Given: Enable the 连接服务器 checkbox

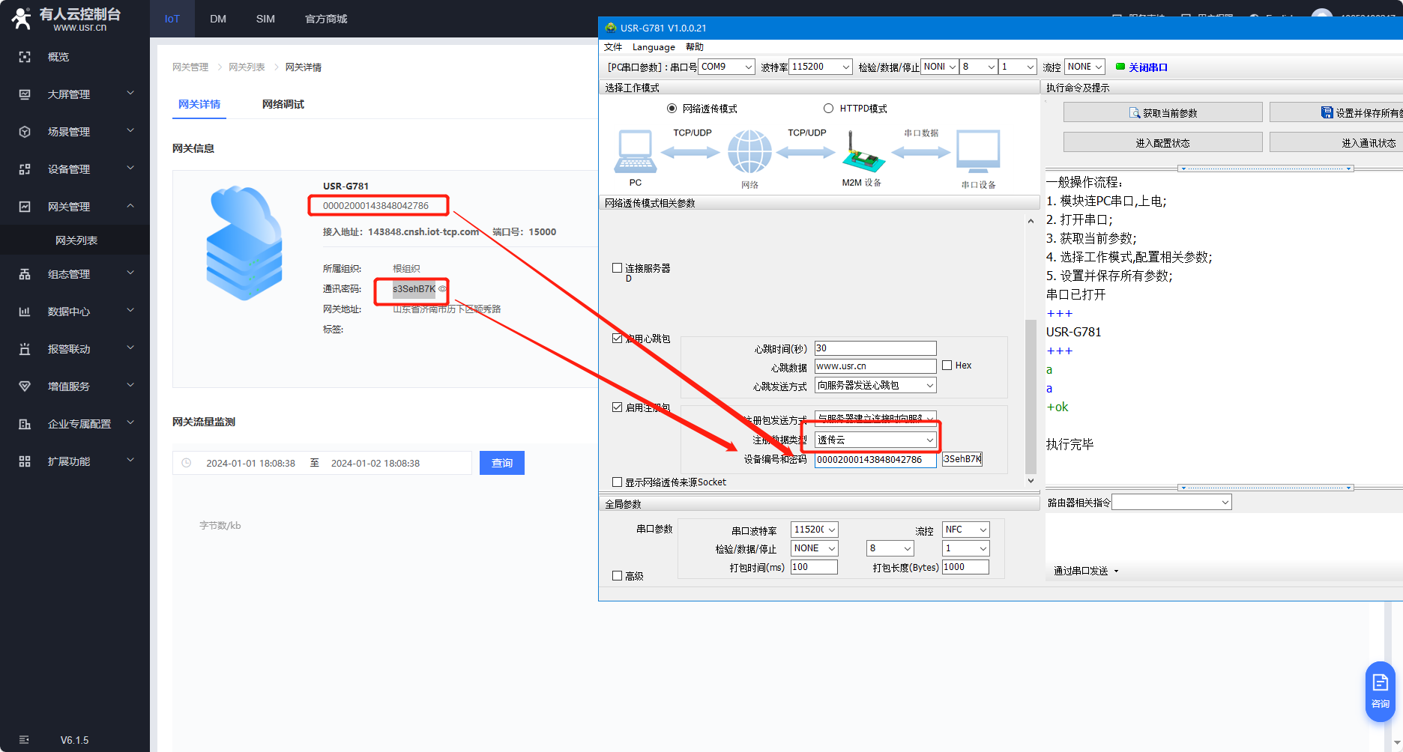Looking at the screenshot, I should (618, 268).
